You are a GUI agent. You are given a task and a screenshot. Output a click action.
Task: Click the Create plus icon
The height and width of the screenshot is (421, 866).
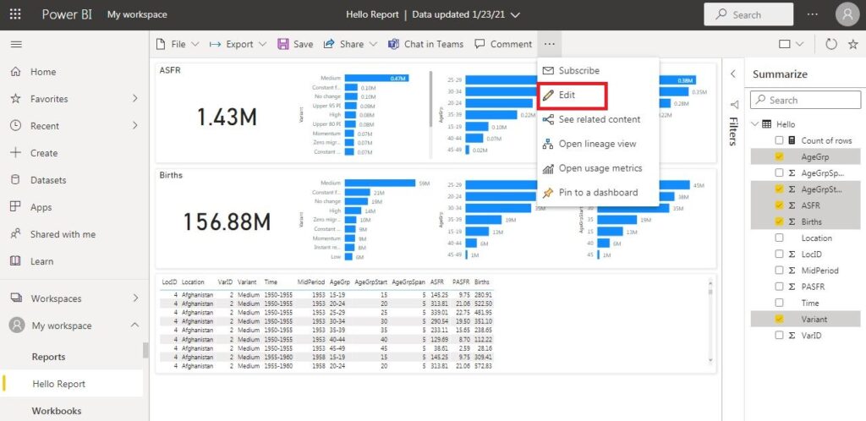pyautogui.click(x=16, y=153)
